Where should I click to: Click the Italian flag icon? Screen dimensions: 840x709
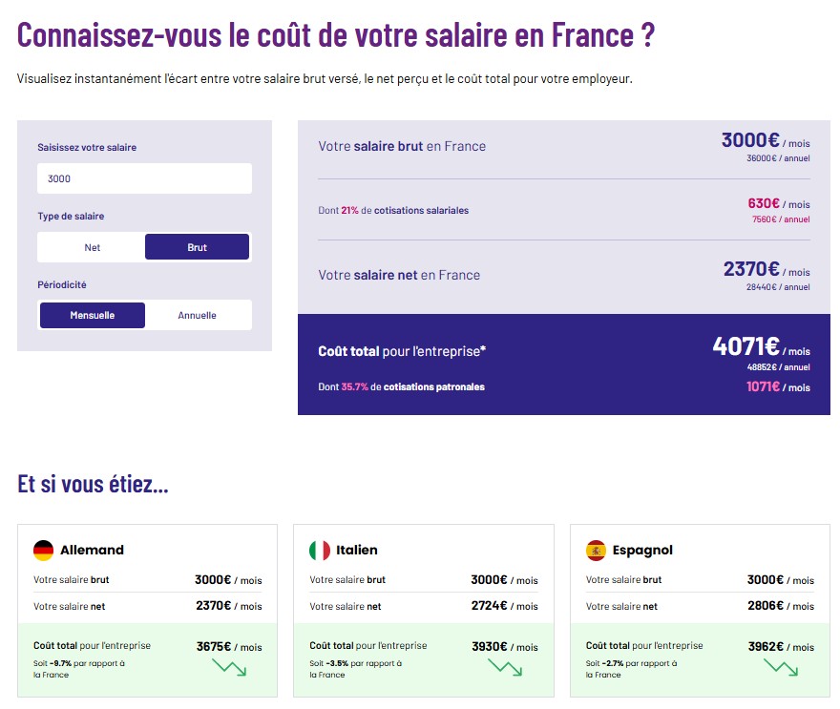pos(320,551)
